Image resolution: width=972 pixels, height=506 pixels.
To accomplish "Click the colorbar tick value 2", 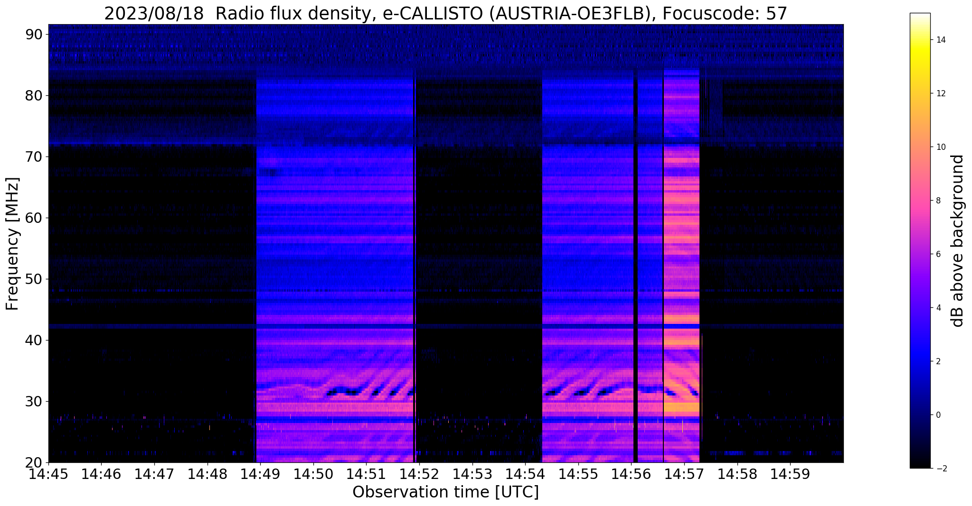I will 938,361.
